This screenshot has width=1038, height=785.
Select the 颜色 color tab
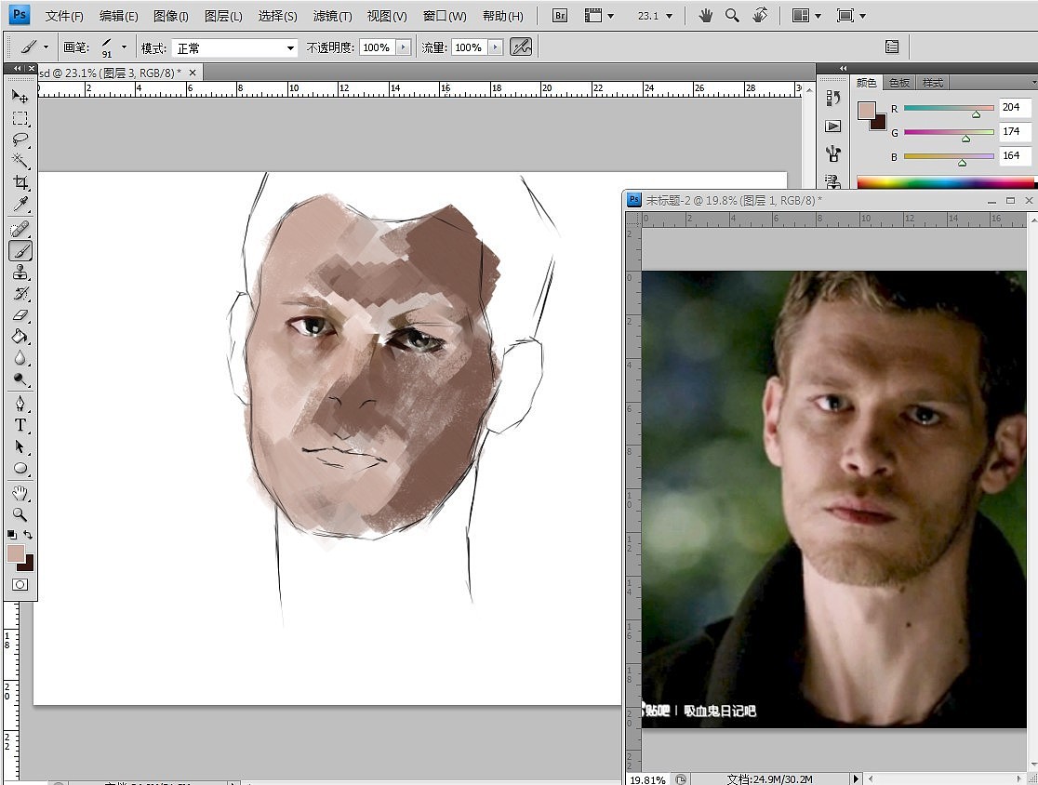pyautogui.click(x=867, y=83)
